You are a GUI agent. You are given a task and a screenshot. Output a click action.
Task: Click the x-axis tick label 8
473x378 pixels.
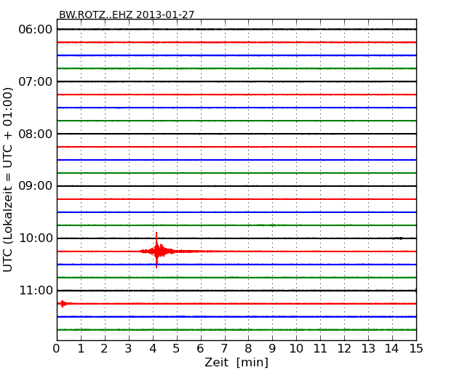[248, 348]
